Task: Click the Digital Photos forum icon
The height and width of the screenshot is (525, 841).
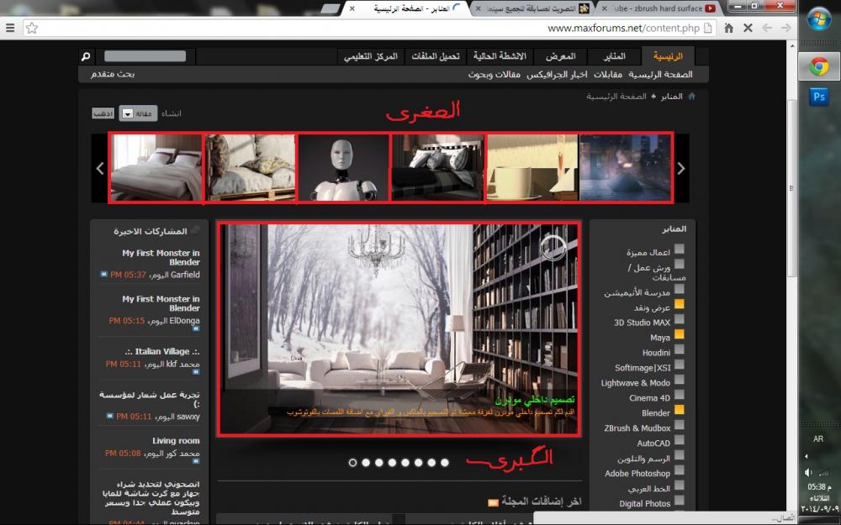Action: (x=679, y=501)
